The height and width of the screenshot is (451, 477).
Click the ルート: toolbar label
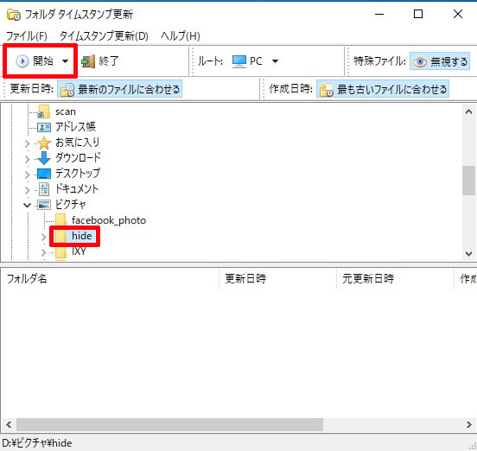211,61
